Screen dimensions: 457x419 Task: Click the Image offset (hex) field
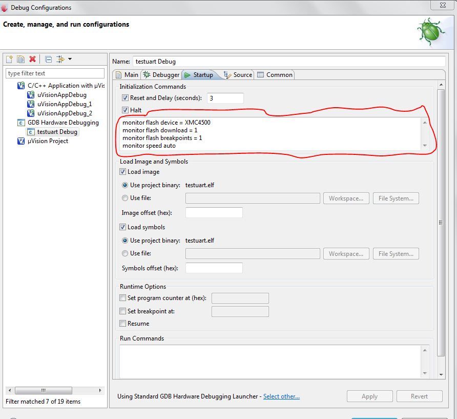click(x=214, y=212)
